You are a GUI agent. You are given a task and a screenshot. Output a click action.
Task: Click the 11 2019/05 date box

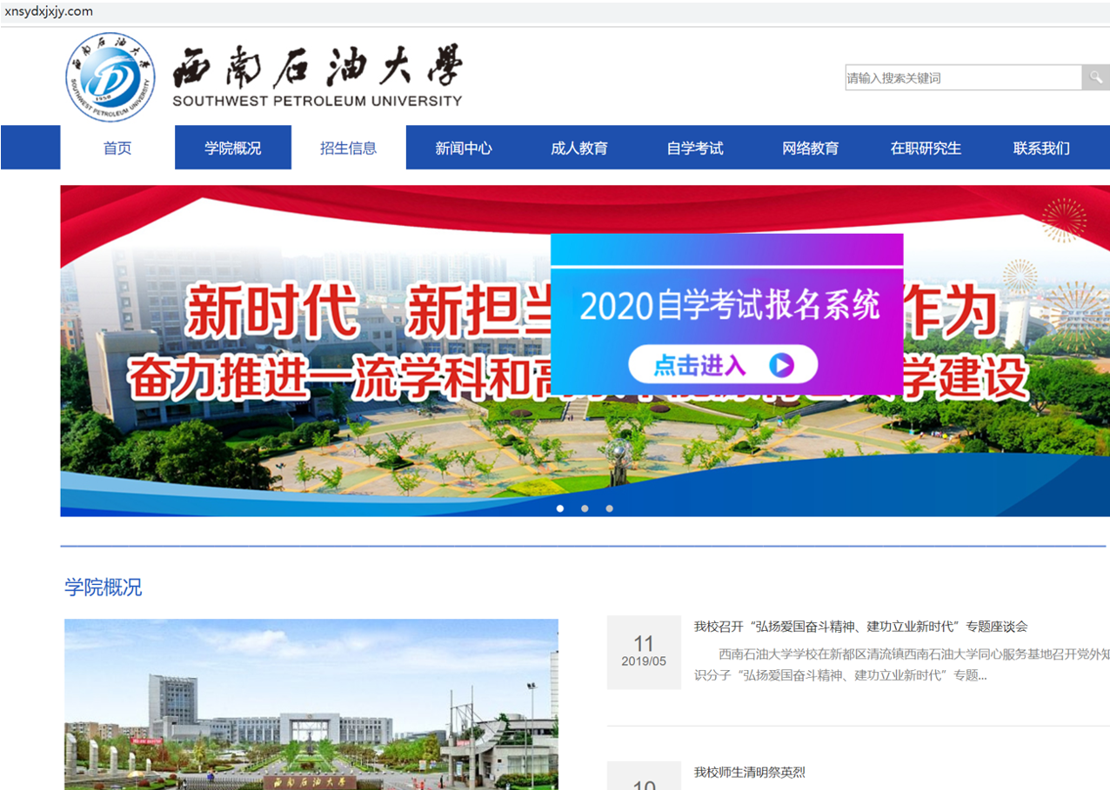pos(644,652)
